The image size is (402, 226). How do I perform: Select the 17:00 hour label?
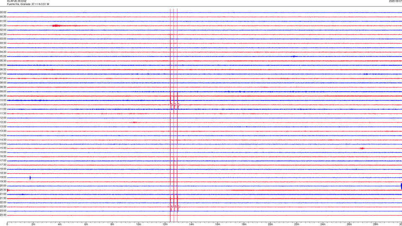click(3, 161)
